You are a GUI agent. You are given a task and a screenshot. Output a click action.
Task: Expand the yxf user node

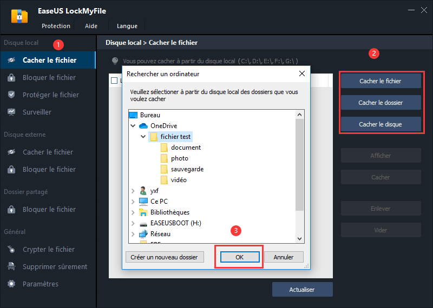tap(133, 191)
